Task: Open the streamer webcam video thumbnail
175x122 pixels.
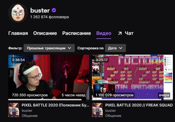Action: pyautogui.click(x=49, y=77)
